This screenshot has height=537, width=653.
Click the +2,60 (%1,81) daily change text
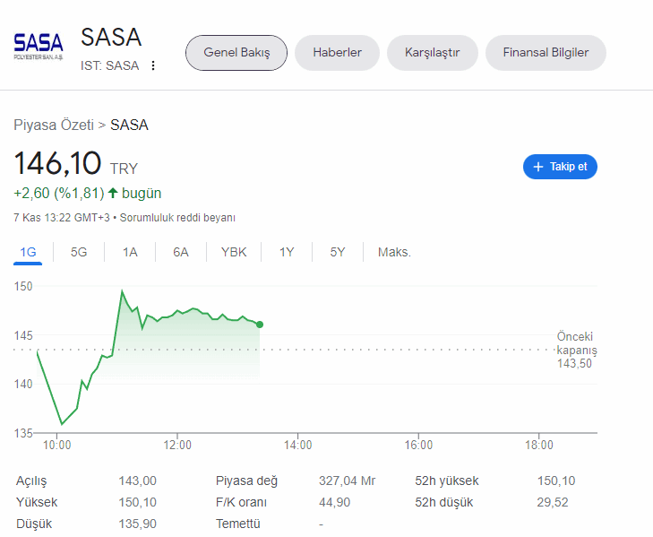coord(59,194)
